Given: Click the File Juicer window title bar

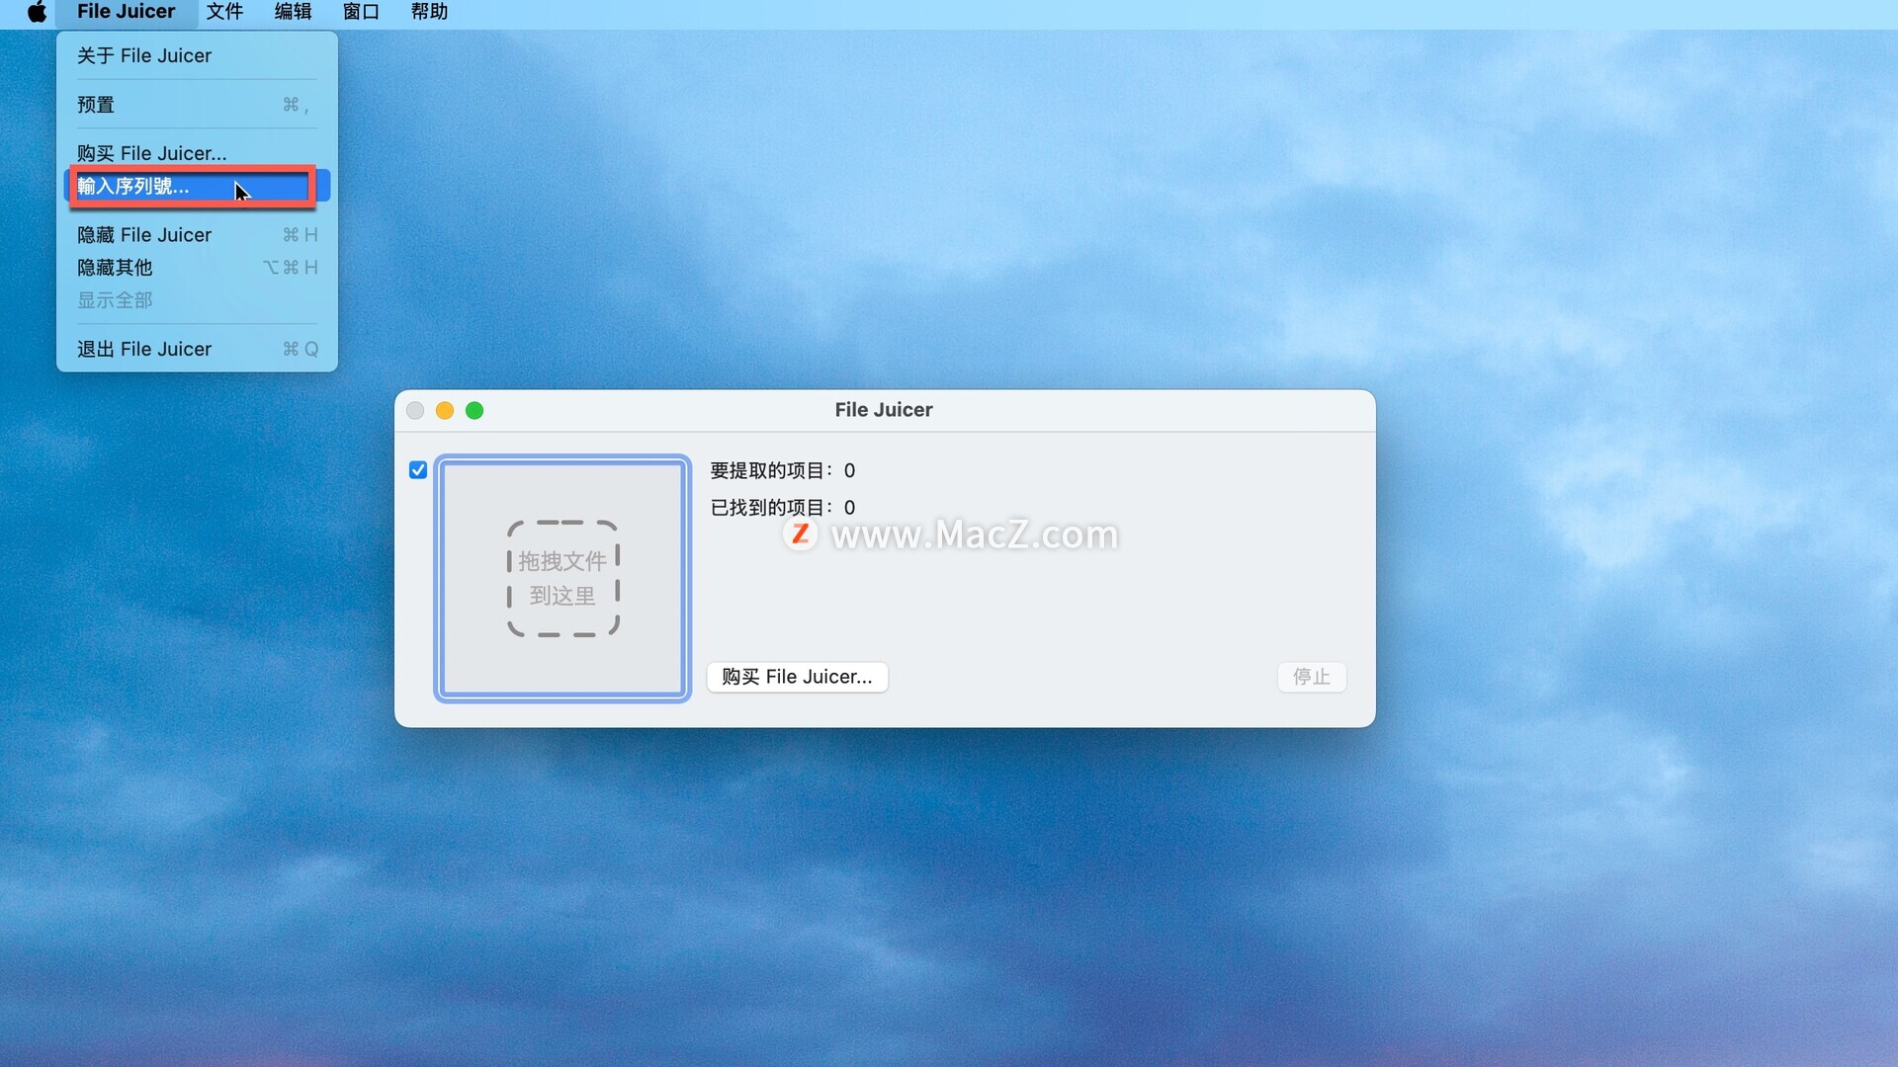Looking at the screenshot, I should pos(883,410).
